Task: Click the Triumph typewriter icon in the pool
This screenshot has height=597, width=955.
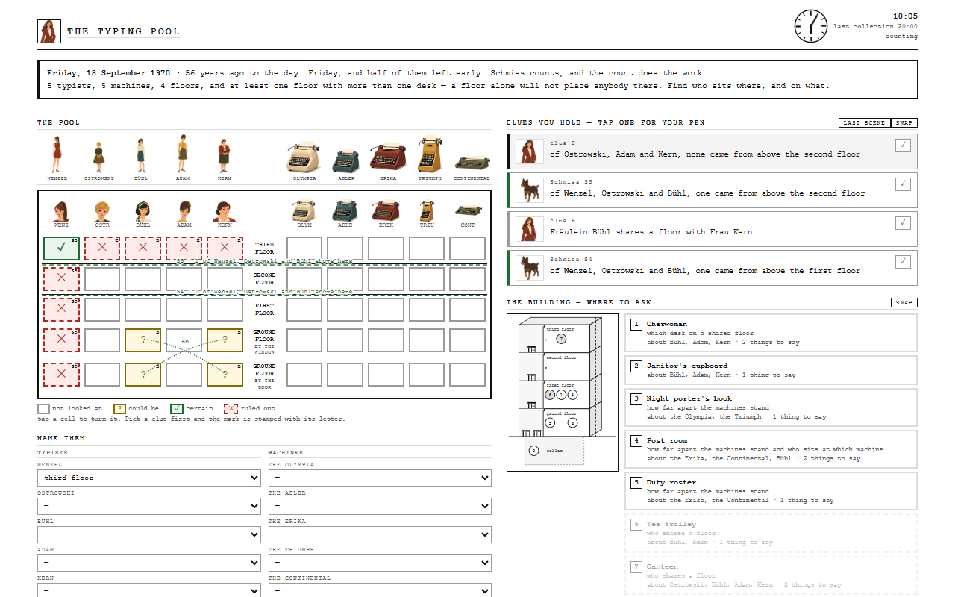Action: click(x=430, y=154)
